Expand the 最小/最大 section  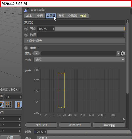coord(74,41)
